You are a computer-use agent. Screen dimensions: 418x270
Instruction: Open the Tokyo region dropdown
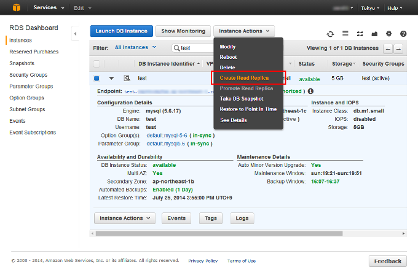pyautogui.click(x=370, y=8)
